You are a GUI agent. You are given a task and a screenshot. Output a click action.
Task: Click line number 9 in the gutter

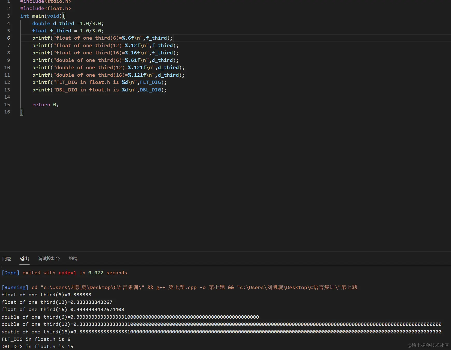pos(9,60)
